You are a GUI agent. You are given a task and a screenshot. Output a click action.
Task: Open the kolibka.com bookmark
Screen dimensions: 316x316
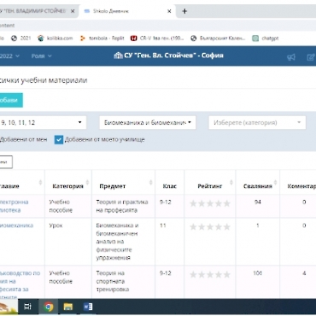coord(56,38)
